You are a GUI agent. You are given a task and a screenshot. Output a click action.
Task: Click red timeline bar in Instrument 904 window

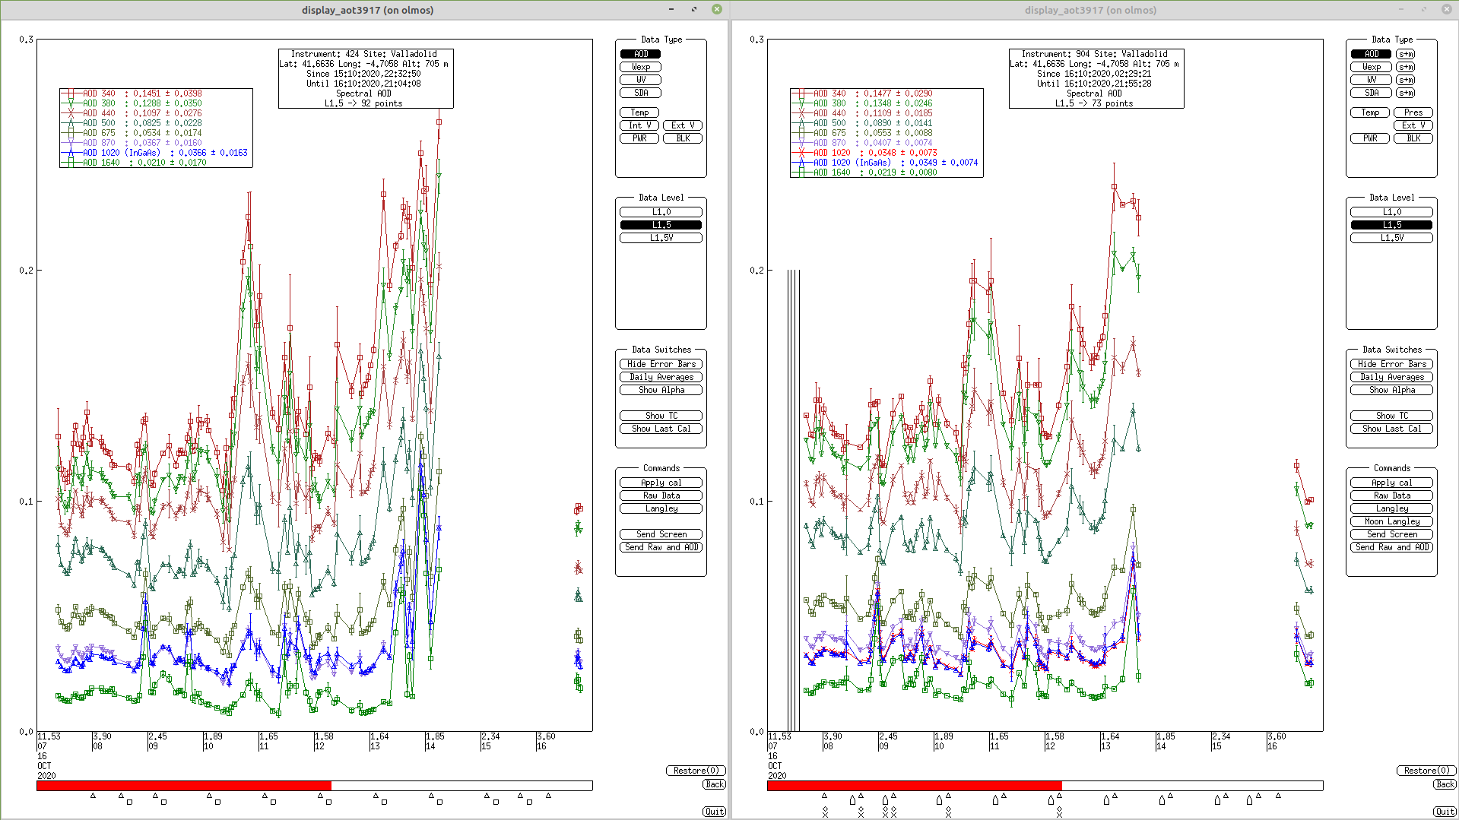pyautogui.click(x=915, y=786)
